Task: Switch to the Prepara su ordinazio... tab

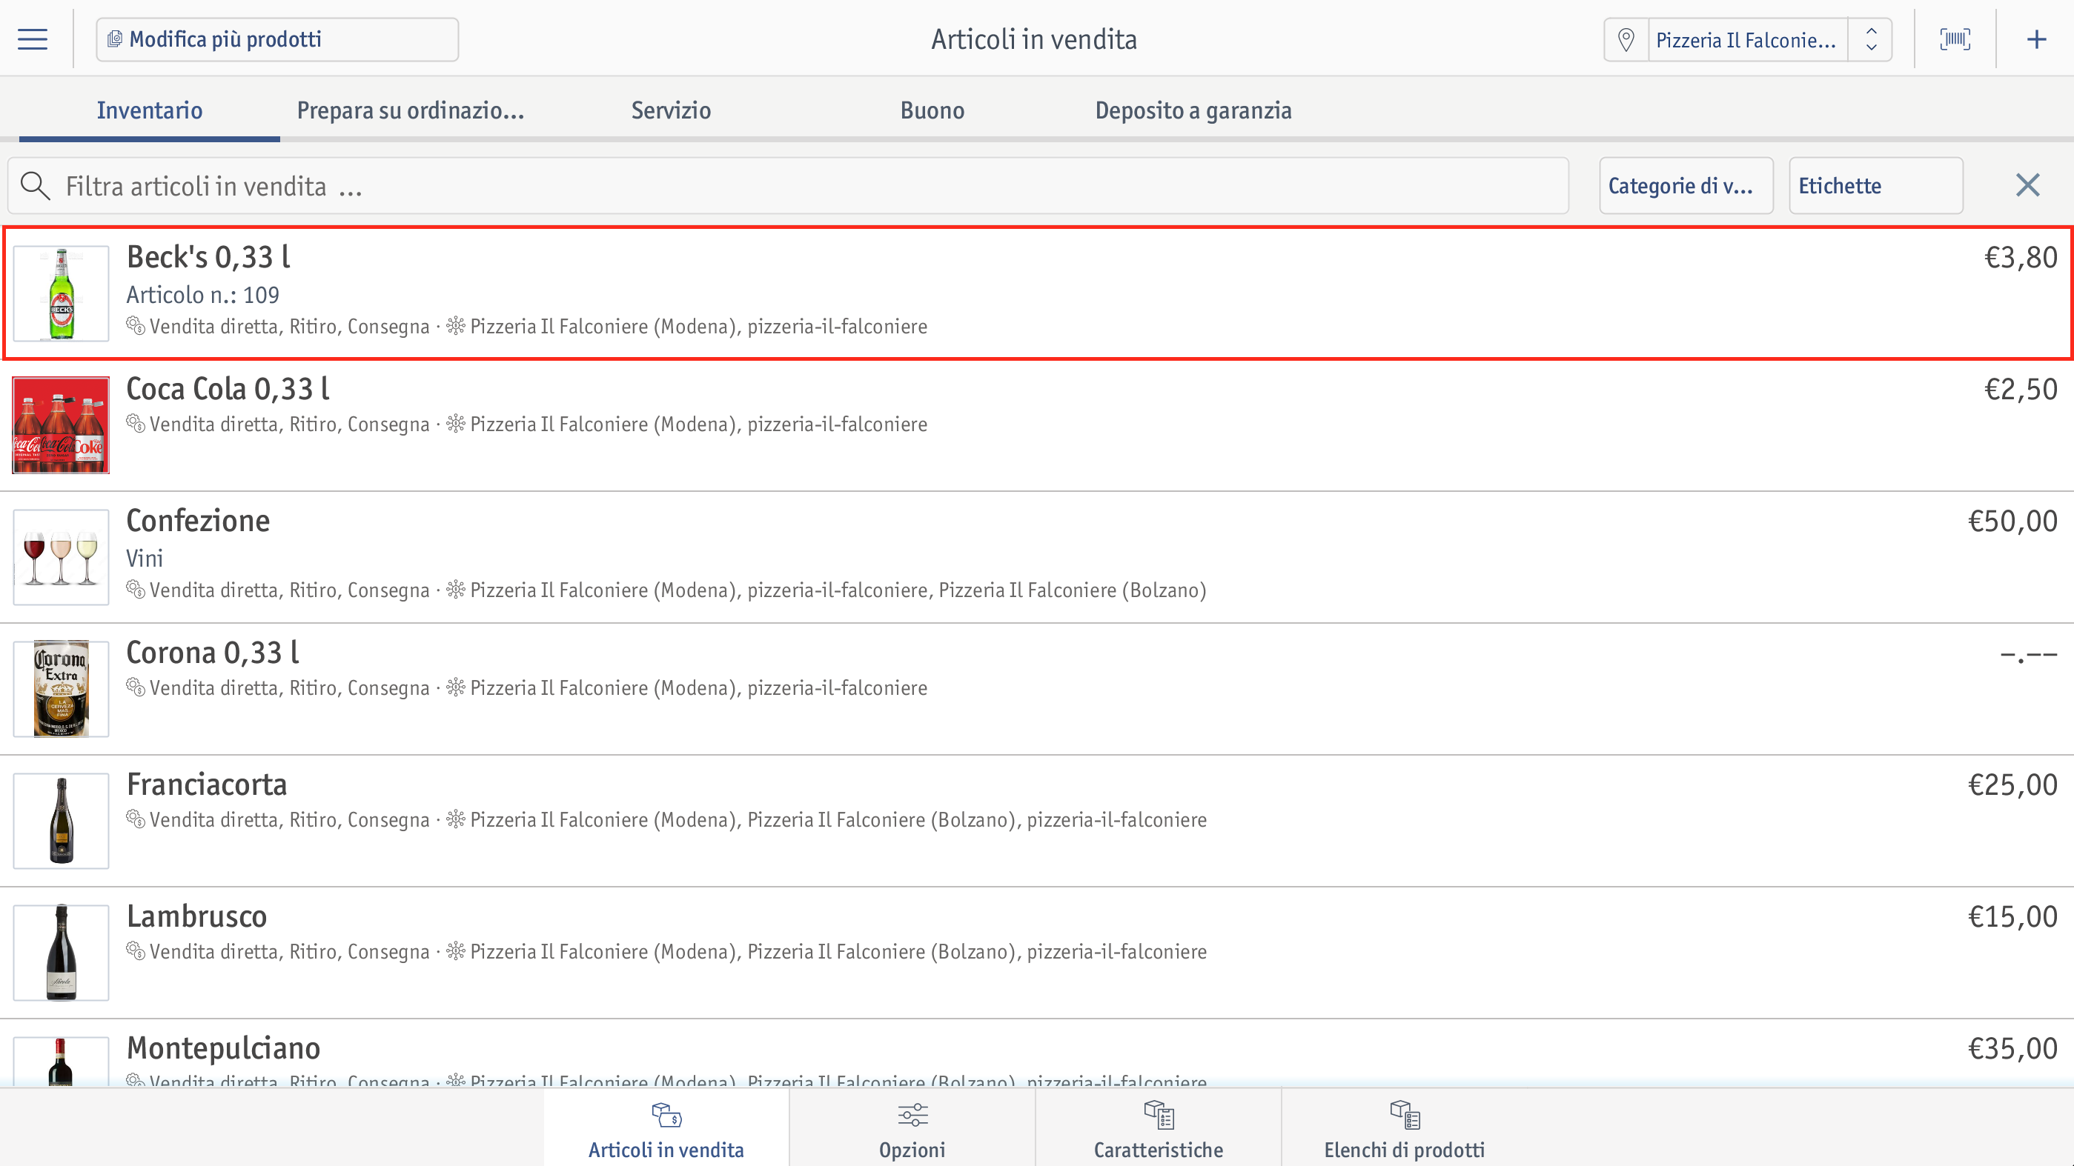Action: pos(411,110)
